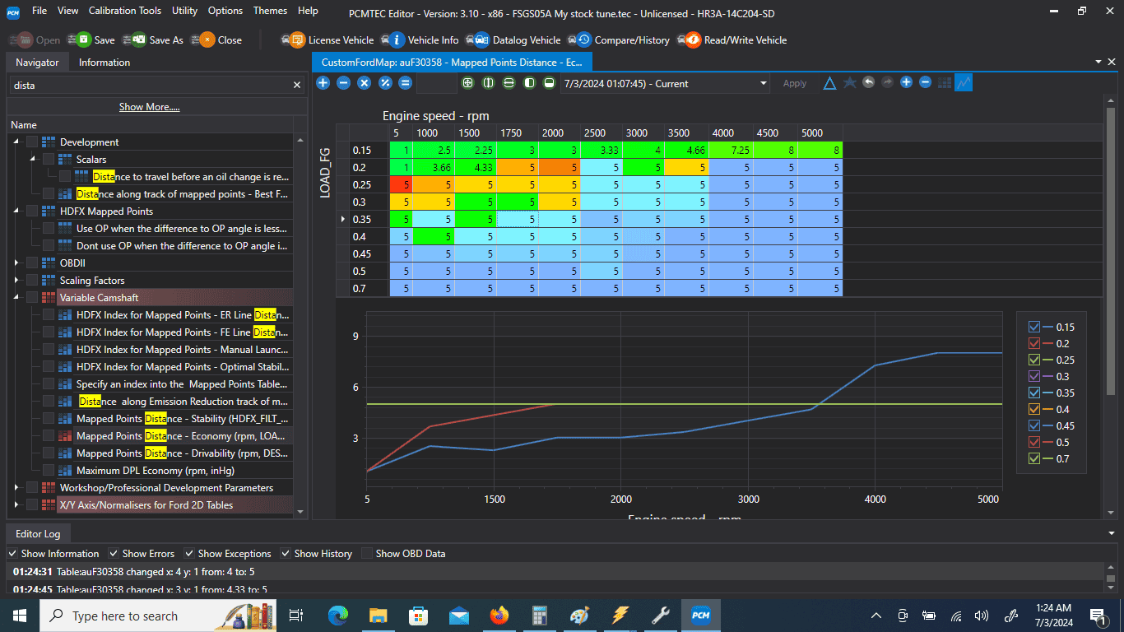Check the Variable Camshaft tree checkbox
The height and width of the screenshot is (632, 1124).
pos(32,298)
